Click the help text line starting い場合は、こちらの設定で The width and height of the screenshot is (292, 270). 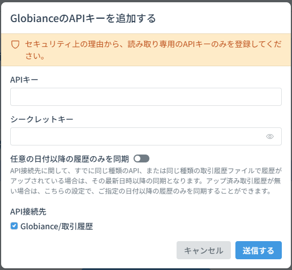point(141,191)
